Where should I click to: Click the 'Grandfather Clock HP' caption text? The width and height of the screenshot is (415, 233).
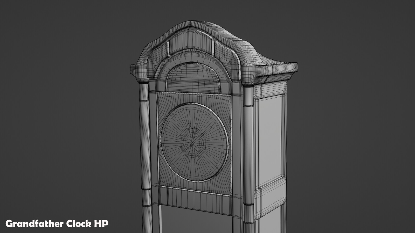[x=57, y=223]
